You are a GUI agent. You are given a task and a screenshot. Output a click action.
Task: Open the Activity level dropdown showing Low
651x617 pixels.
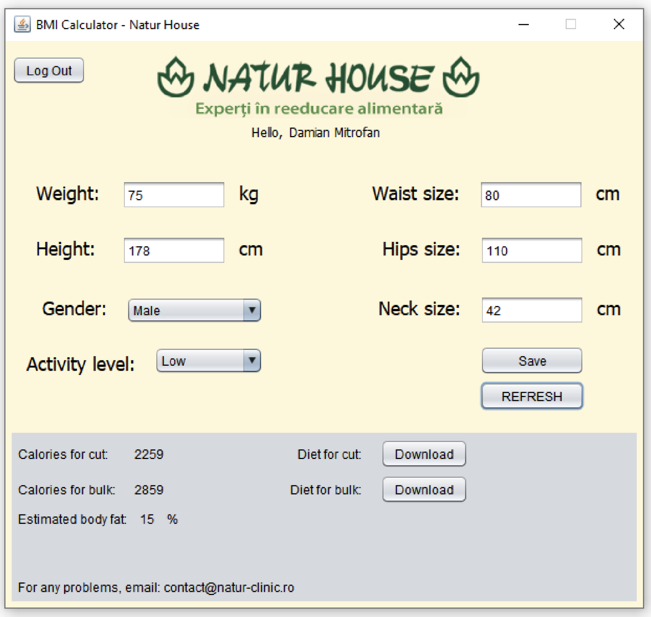pyautogui.click(x=209, y=360)
